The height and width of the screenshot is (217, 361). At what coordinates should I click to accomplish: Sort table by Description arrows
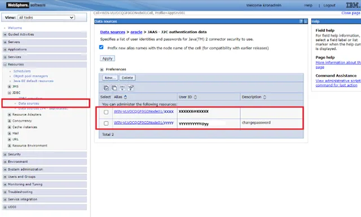(x=265, y=97)
